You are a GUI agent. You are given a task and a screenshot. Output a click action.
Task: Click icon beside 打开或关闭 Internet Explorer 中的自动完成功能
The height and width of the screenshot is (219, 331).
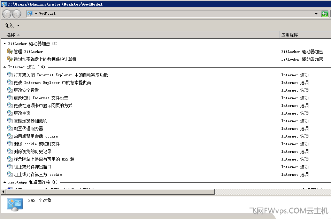coord(10,75)
